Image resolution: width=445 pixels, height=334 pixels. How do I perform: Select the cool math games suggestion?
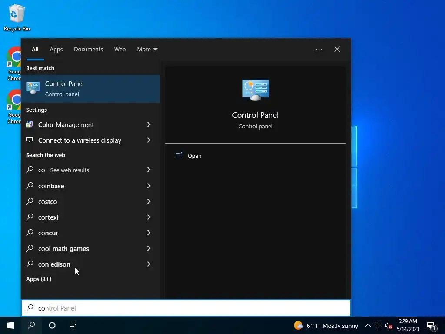pyautogui.click(x=90, y=248)
